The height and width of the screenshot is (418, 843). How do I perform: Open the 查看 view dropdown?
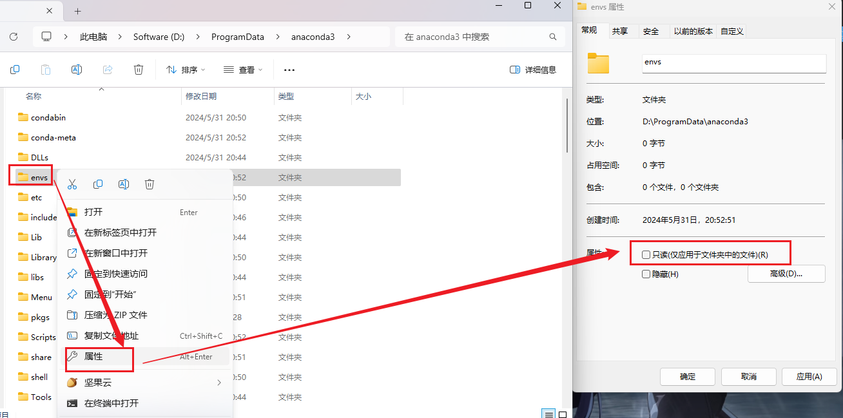[x=243, y=70]
